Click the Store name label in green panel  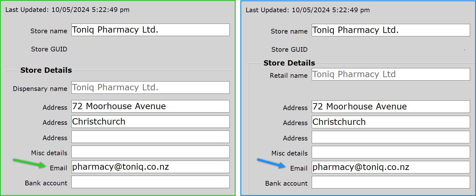[49, 31]
